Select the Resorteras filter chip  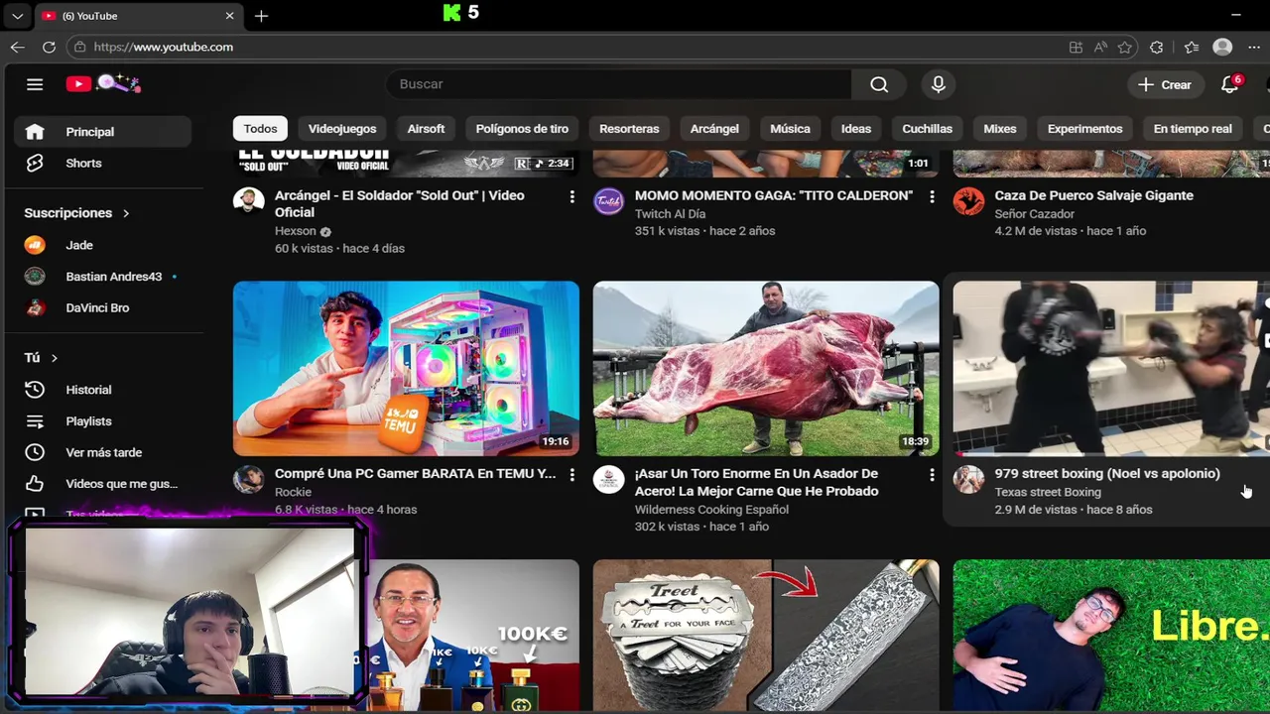(629, 129)
